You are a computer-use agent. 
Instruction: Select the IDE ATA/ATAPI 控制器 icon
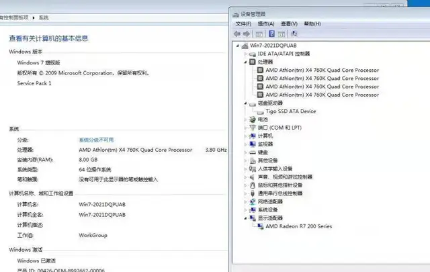point(253,54)
